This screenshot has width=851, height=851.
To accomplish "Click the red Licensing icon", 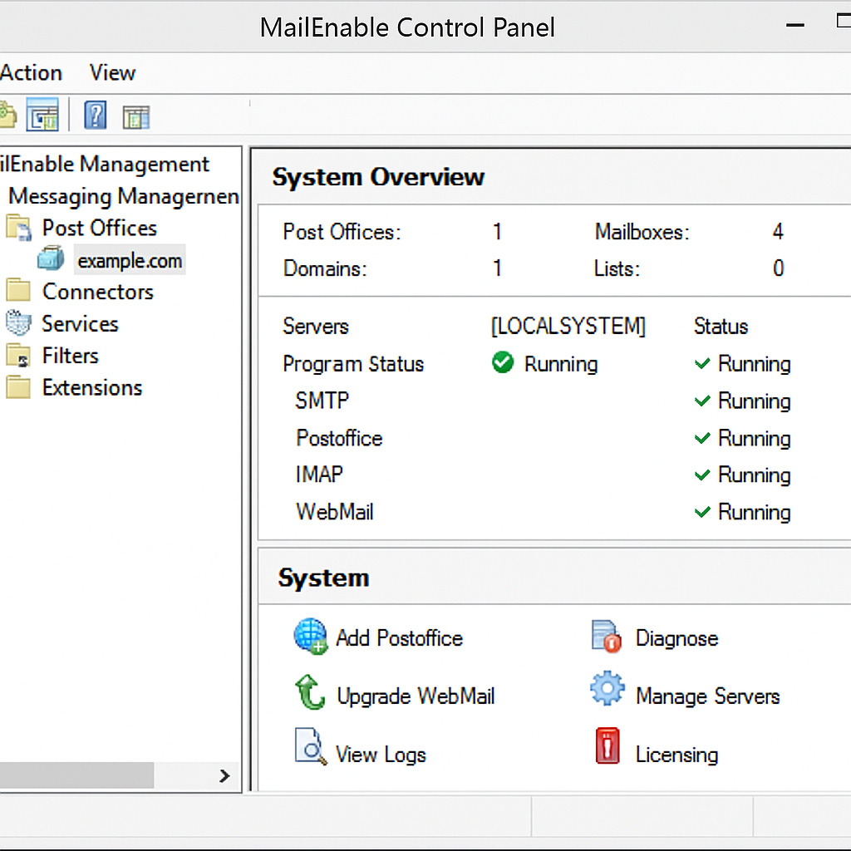I will point(608,745).
